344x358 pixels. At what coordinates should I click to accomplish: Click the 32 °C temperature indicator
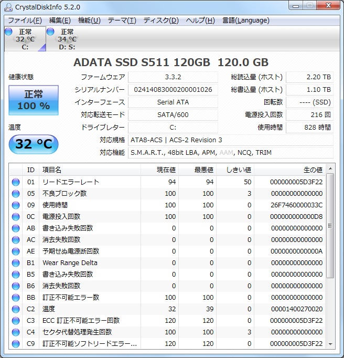pyautogui.click(x=34, y=144)
